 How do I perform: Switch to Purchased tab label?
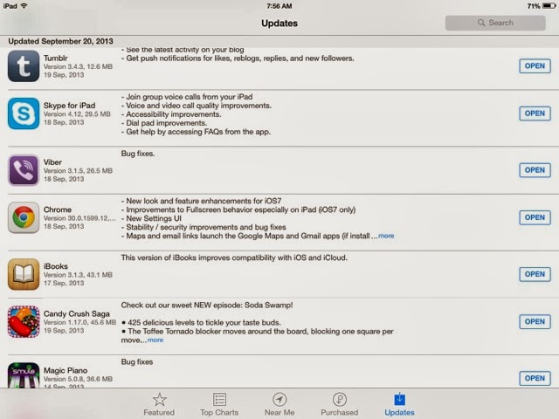click(x=340, y=412)
